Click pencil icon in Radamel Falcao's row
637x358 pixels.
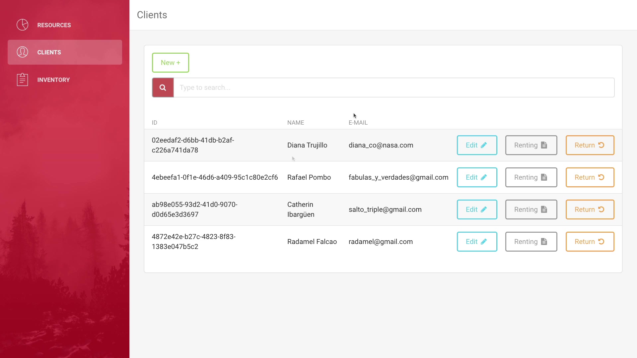pos(484,242)
